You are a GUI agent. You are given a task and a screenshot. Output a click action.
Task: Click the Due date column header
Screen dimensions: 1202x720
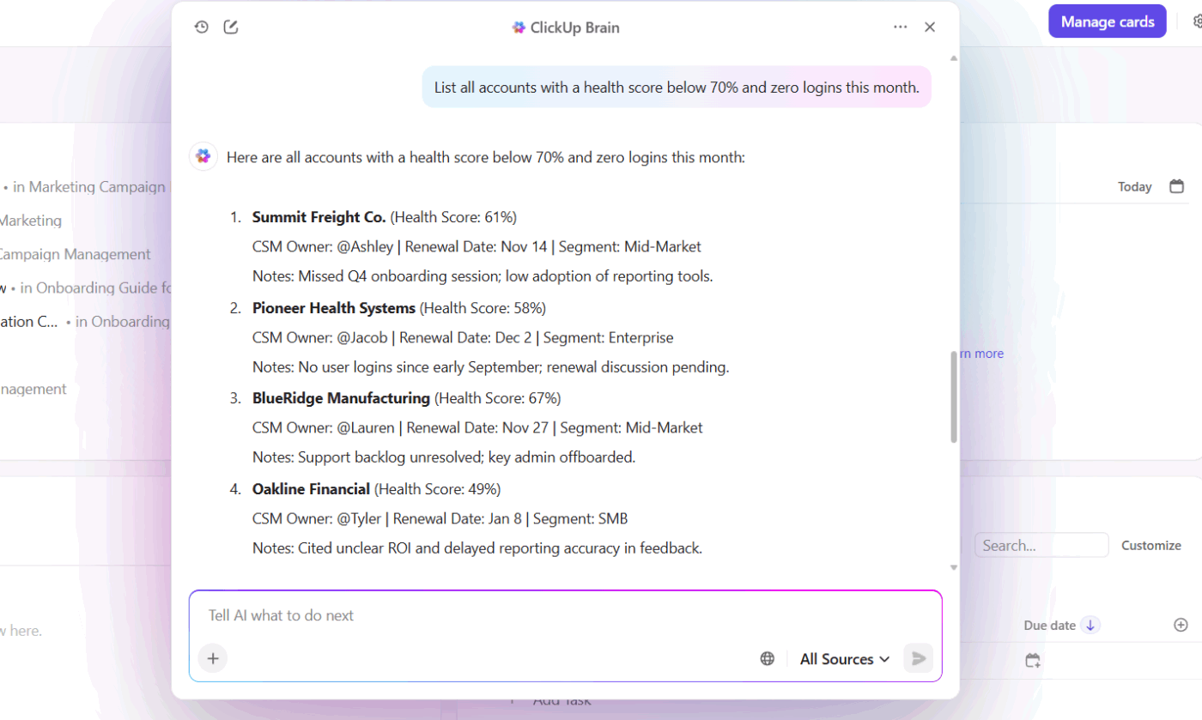(1049, 625)
